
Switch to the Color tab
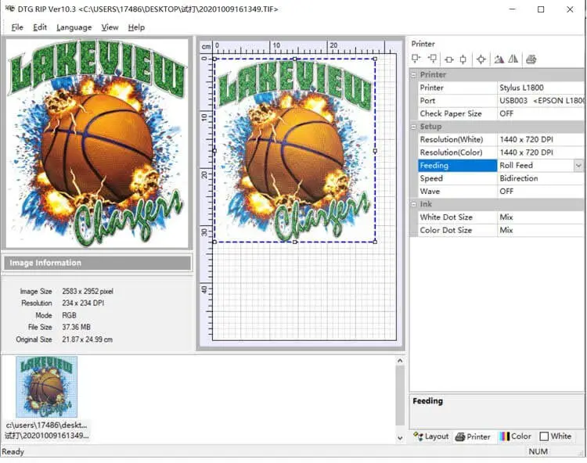pos(516,436)
